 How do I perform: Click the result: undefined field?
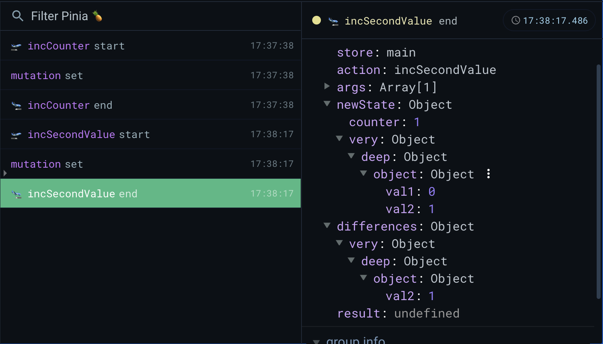398,314
